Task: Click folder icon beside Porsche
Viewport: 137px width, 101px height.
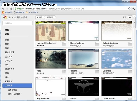Action: pyautogui.click(x=97, y=72)
